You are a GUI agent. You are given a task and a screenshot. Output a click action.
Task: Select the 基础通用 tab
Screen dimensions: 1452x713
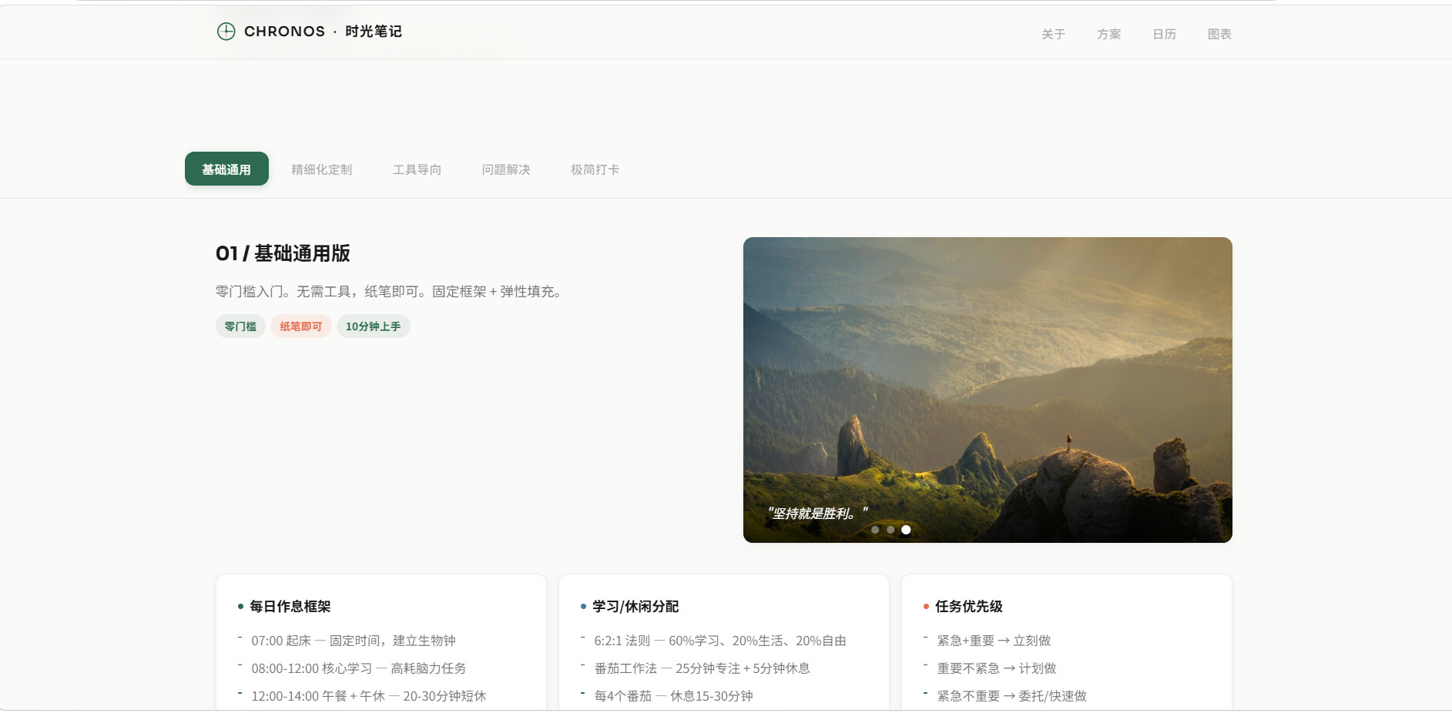click(x=226, y=169)
